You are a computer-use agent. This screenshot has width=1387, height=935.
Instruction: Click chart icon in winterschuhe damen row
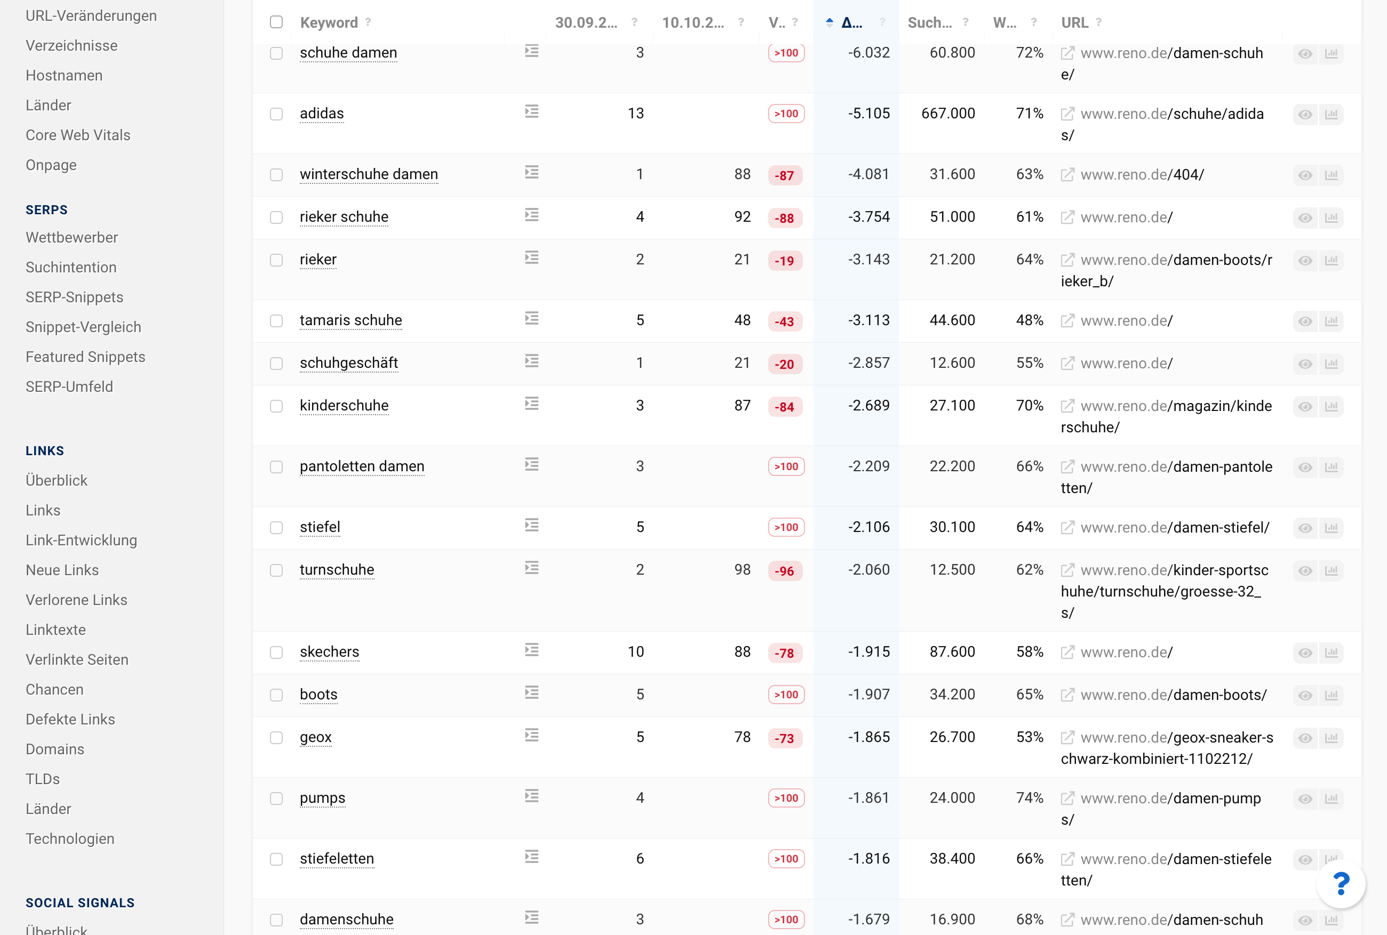point(1331,175)
